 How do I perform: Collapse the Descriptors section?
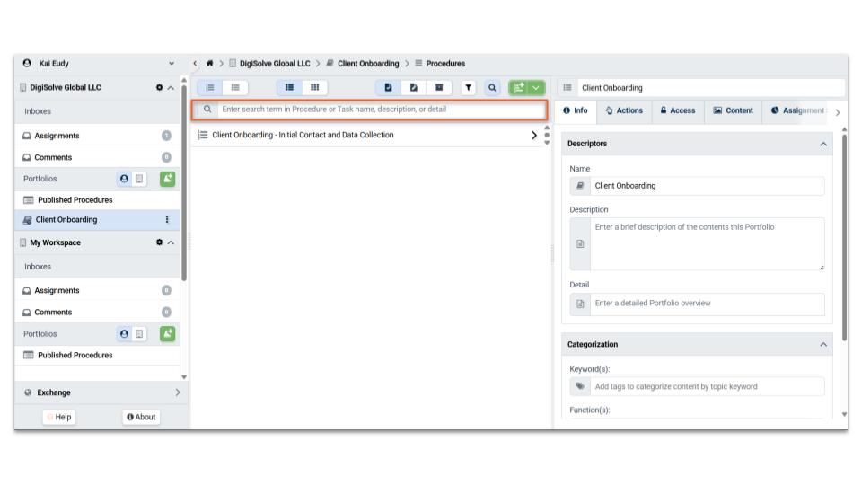point(823,144)
